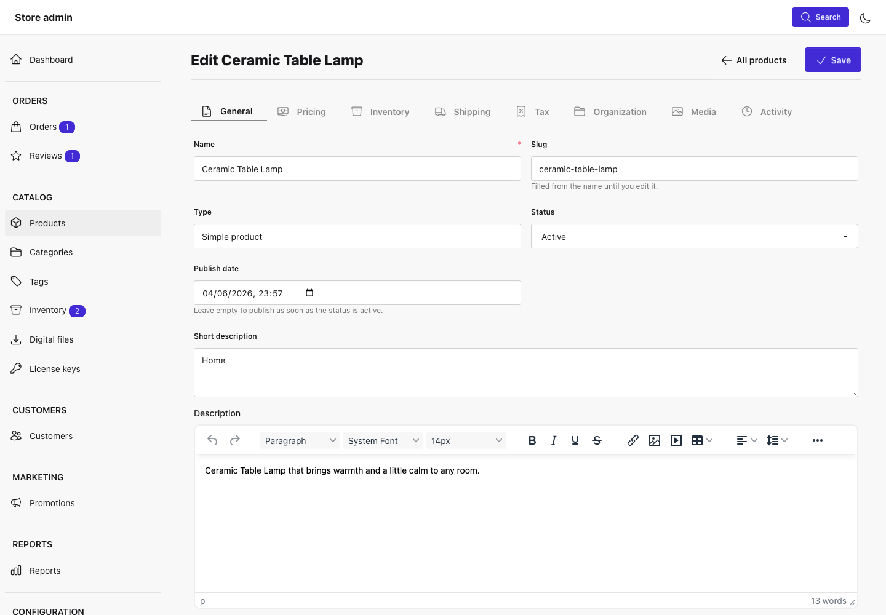
Task: Open Dashboard in the sidebar
Action: pyautogui.click(x=83, y=60)
